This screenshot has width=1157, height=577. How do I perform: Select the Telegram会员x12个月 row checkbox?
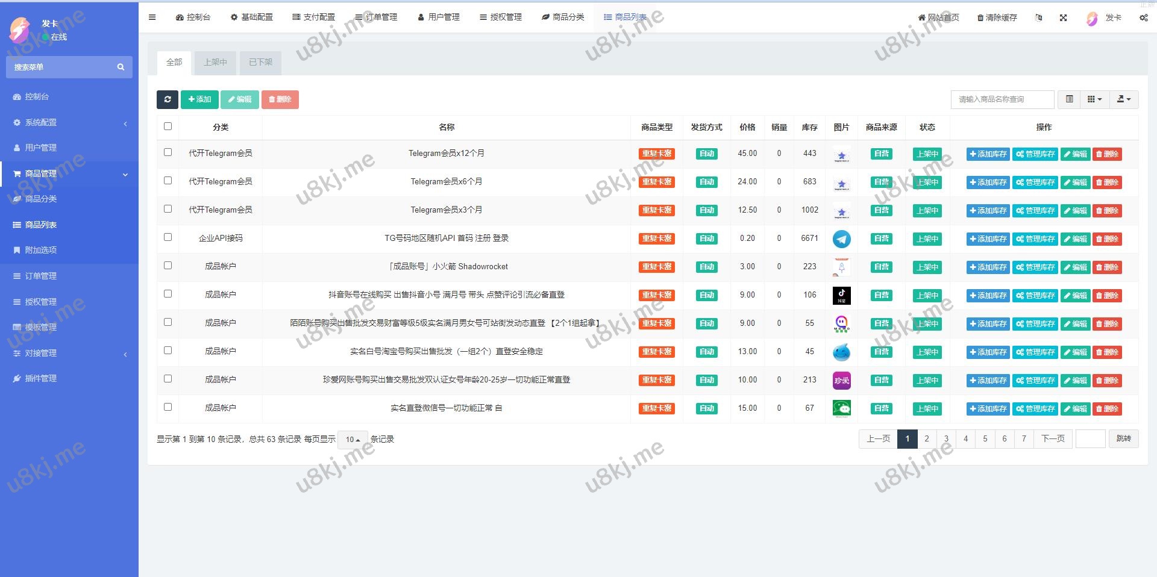pyautogui.click(x=168, y=152)
